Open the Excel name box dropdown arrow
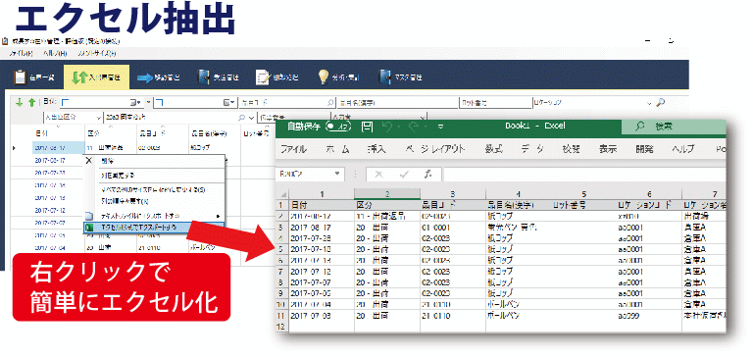This screenshot has width=753, height=357. click(x=338, y=174)
